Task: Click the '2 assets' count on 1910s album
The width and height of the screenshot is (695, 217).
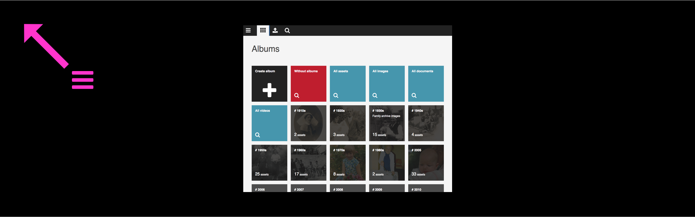Action: pyautogui.click(x=300, y=134)
